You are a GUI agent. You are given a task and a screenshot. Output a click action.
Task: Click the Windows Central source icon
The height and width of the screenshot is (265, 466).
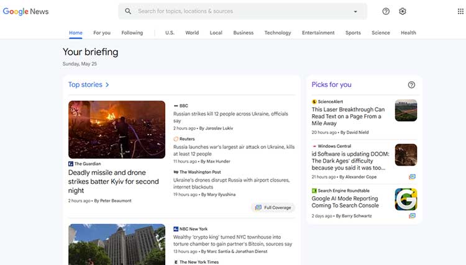(314, 146)
